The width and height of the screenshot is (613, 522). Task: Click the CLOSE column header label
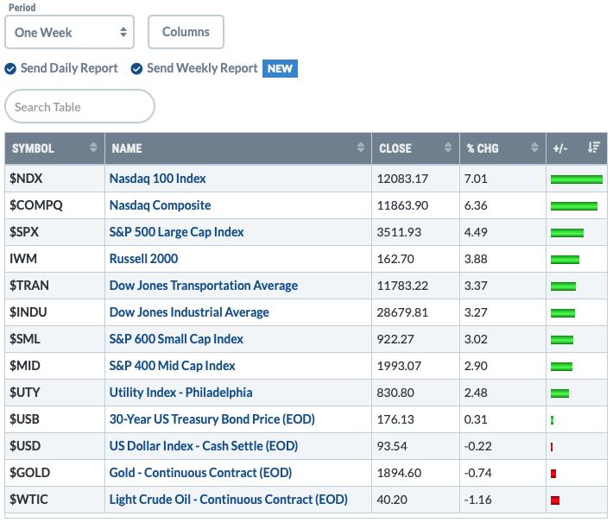(395, 148)
